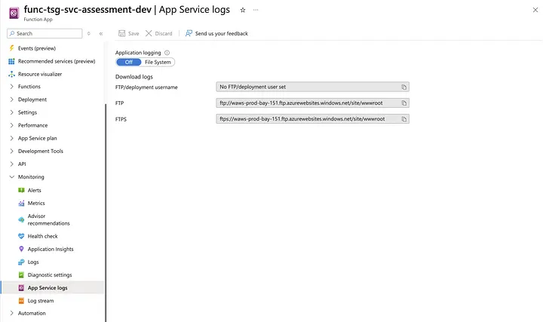This screenshot has height=322, width=543.
Task: Collapse the sidebar with double-chevron icon
Action: 101,34
